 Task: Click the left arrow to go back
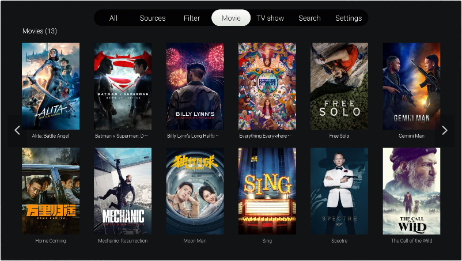[x=17, y=130]
